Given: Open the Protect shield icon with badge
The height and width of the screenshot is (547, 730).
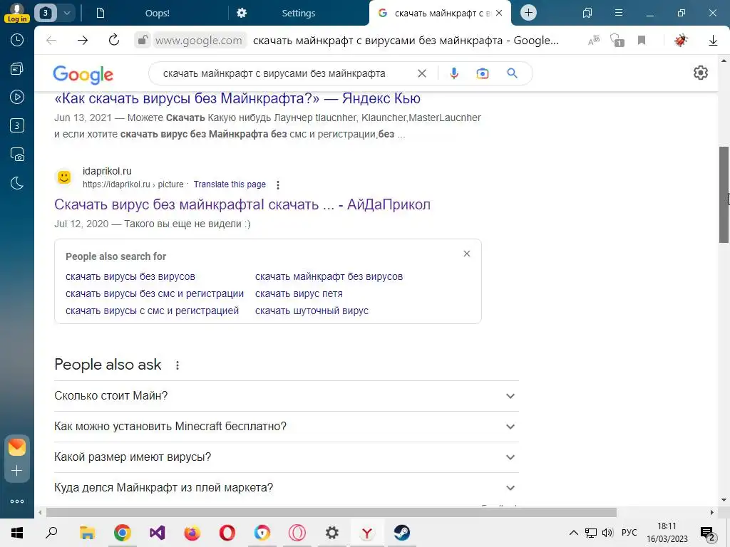Looking at the screenshot, I should (x=617, y=41).
